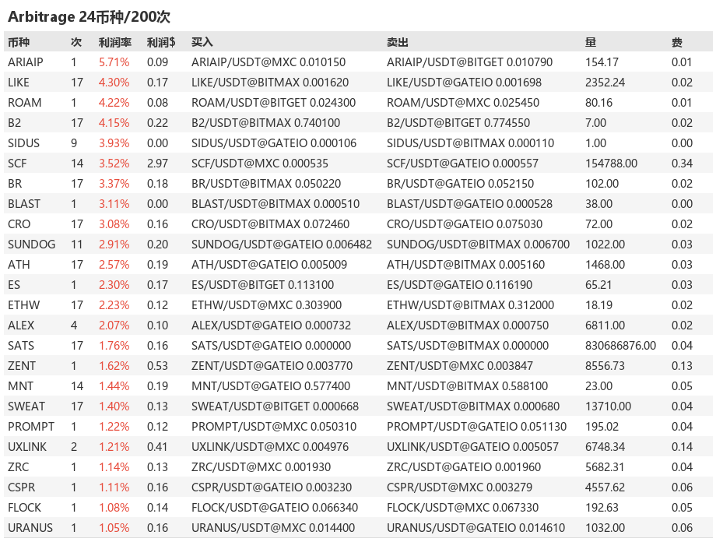Click SATS volume 830686876.00

pos(620,346)
